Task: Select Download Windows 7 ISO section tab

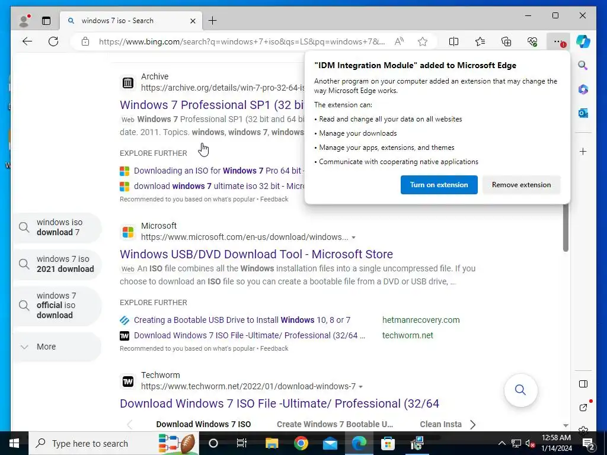Action: click(203, 424)
